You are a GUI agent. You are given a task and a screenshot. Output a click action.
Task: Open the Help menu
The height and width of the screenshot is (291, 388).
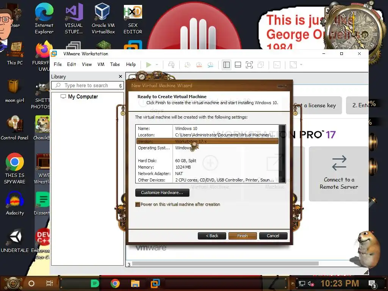coord(131,64)
